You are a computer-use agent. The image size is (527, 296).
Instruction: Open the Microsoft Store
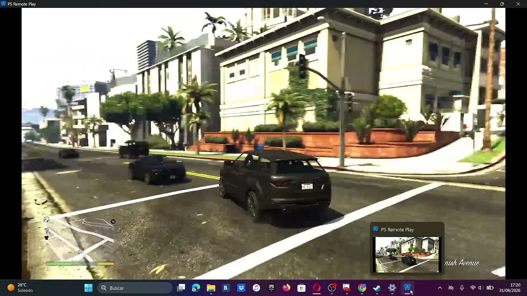(301, 288)
